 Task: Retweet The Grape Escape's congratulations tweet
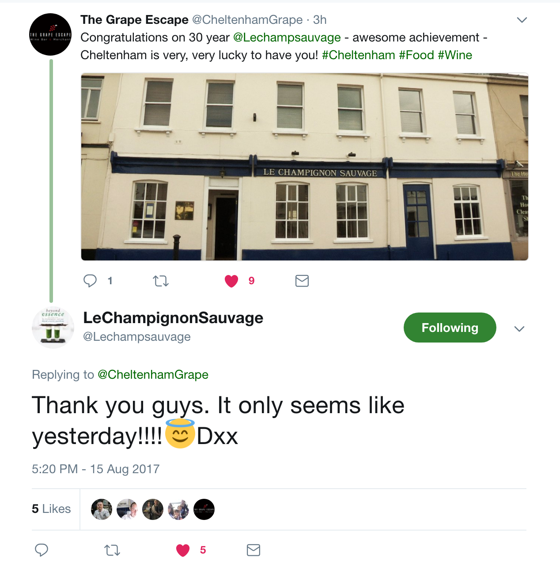click(161, 281)
